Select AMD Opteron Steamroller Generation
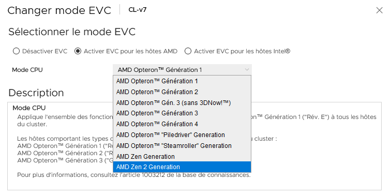 (x=182, y=146)
